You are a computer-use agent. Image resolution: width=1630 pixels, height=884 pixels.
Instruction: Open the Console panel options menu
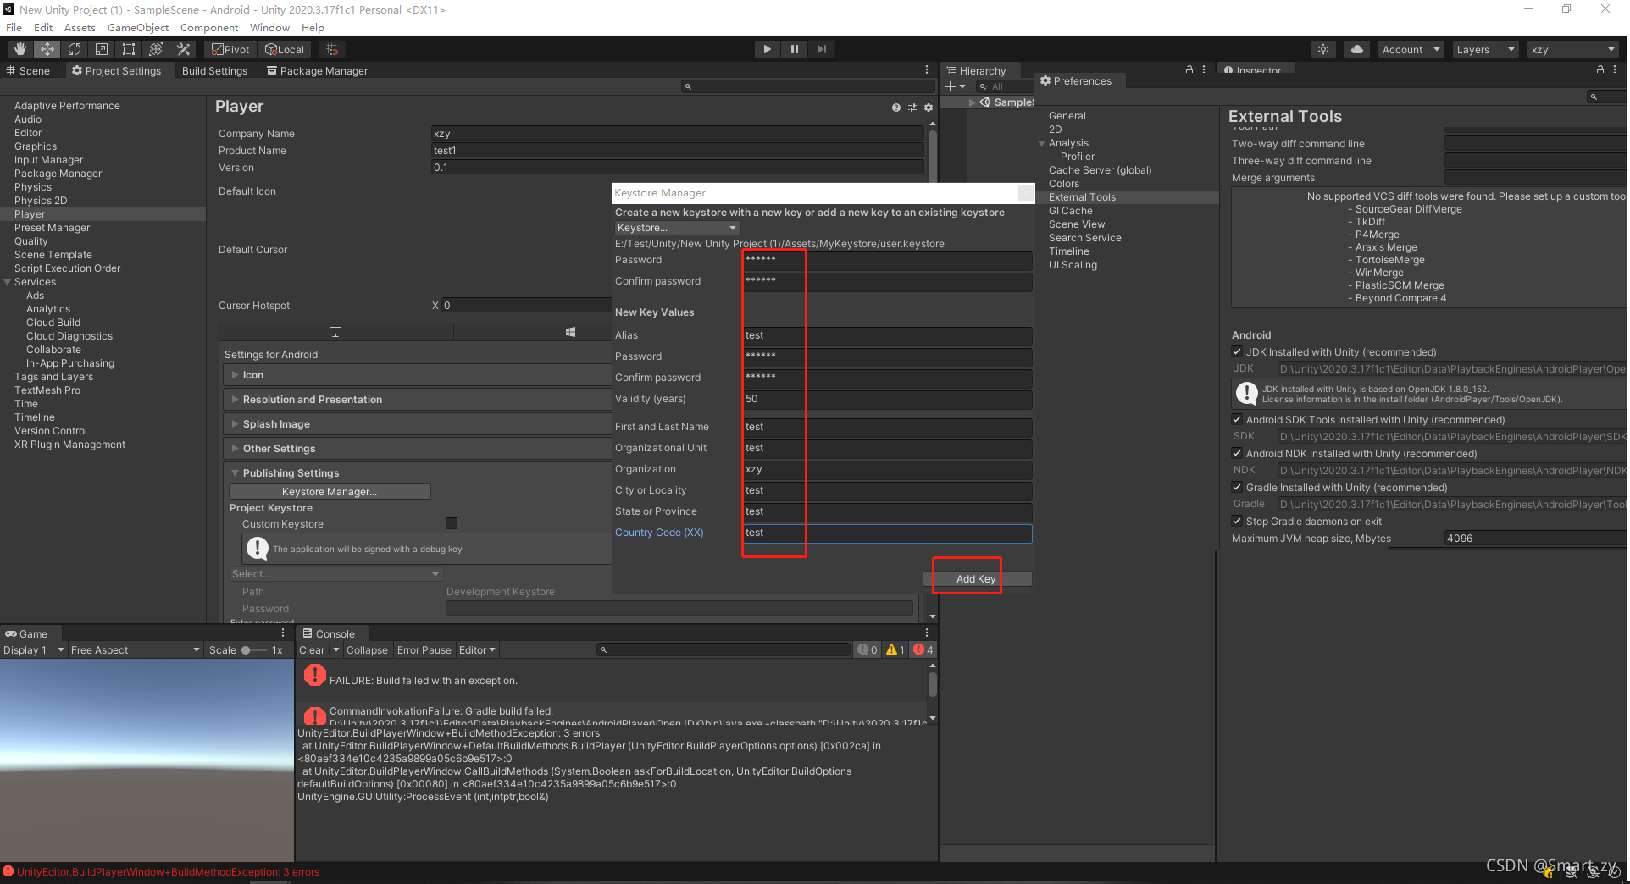pos(927,633)
